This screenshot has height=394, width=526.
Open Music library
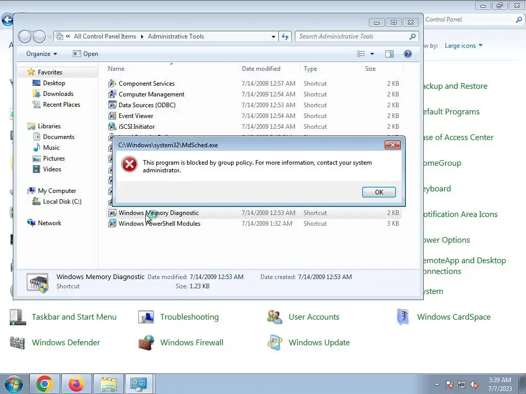coord(46,147)
